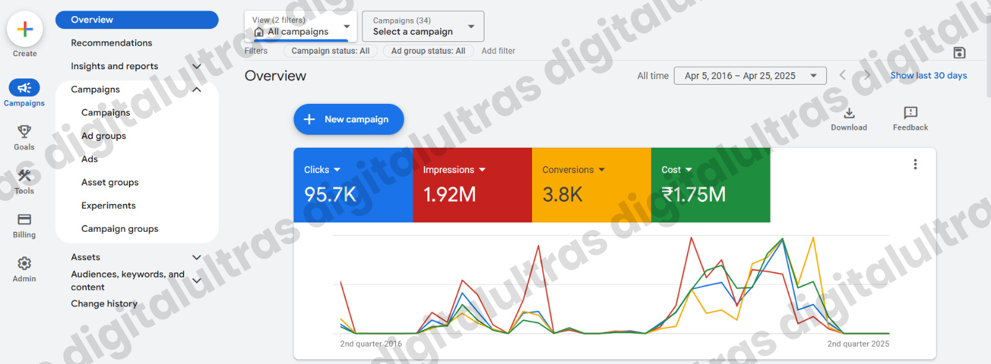Click the Create plus icon
This screenshot has width=991, height=364.
pyautogui.click(x=25, y=29)
